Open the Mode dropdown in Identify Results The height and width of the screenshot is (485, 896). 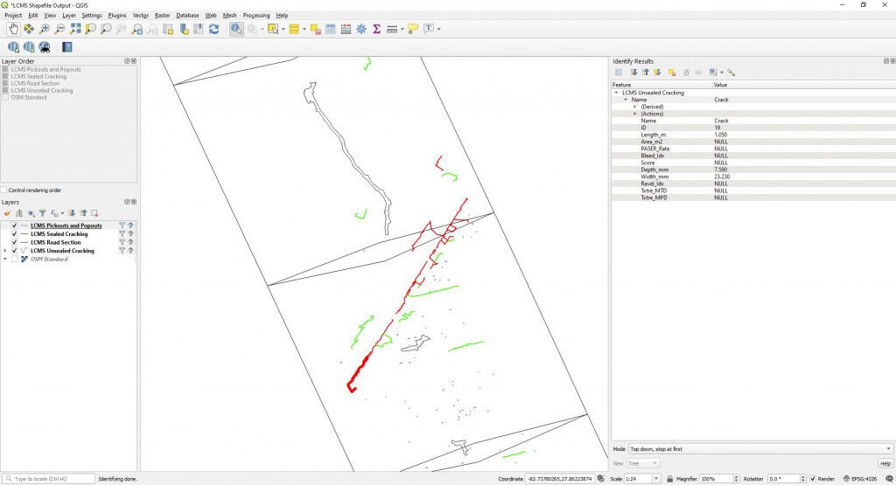[760, 449]
